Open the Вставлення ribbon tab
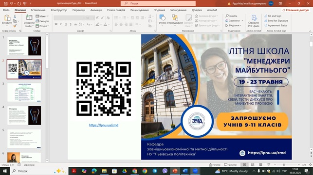Screen dimensions: 313x175 [38, 10]
